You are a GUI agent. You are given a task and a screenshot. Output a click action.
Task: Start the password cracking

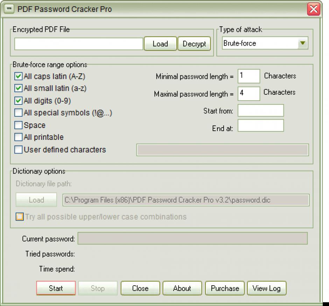pos(56,288)
